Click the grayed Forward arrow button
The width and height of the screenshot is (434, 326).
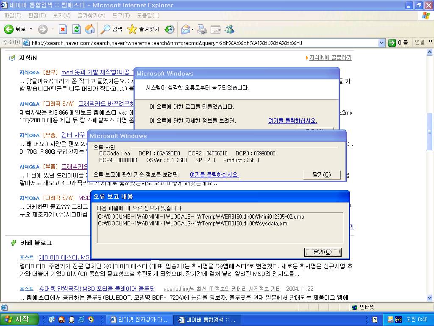click(43, 29)
